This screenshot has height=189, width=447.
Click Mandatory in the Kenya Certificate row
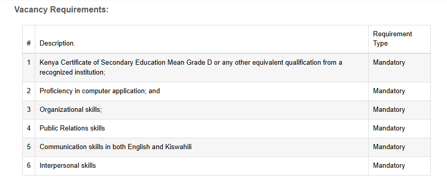[389, 63]
